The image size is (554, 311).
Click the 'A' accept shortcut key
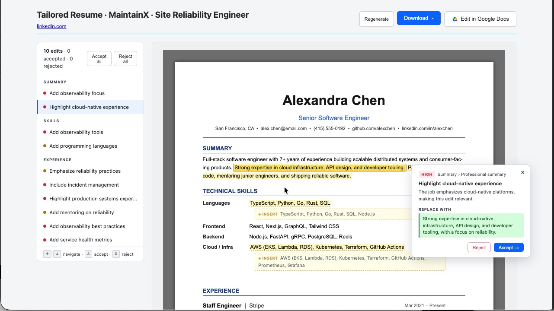[x=88, y=254]
